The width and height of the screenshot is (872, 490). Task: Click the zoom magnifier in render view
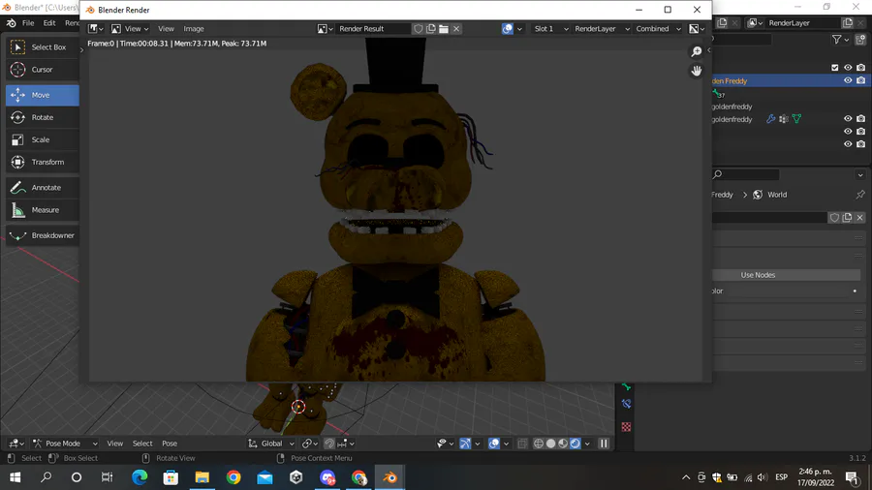pyautogui.click(x=697, y=51)
